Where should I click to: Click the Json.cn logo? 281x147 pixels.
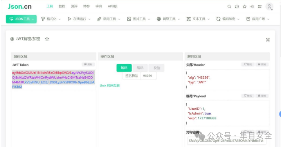click(20, 6)
